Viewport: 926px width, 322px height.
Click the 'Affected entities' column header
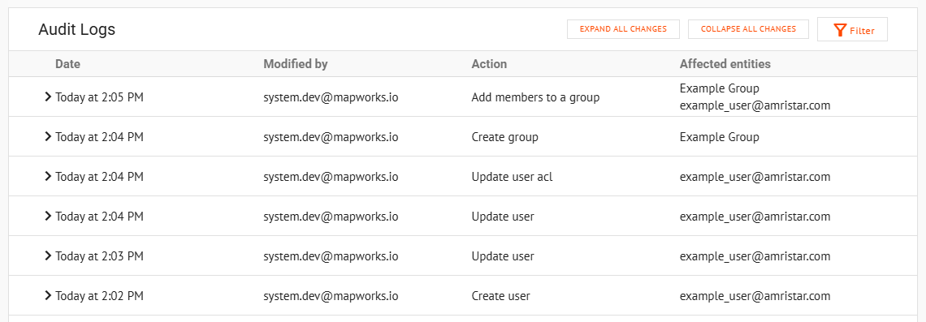[725, 64]
